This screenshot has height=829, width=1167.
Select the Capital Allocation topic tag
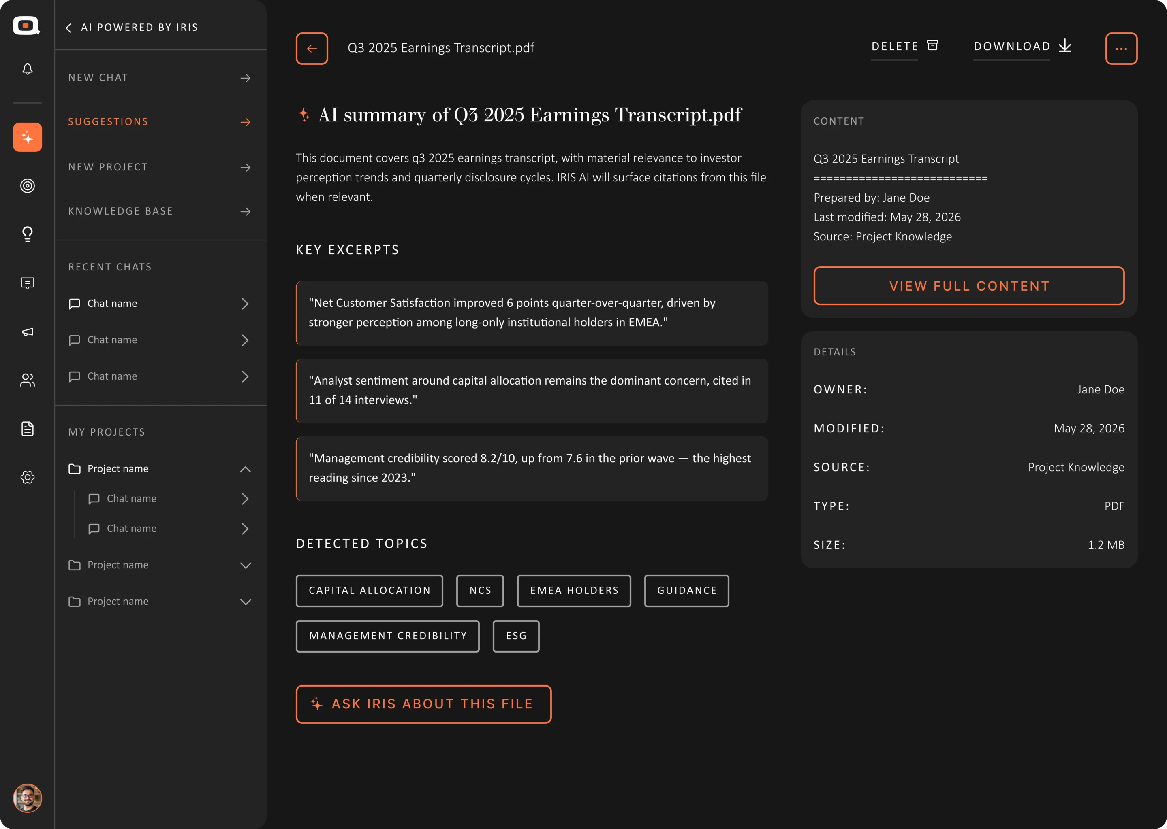[370, 591]
